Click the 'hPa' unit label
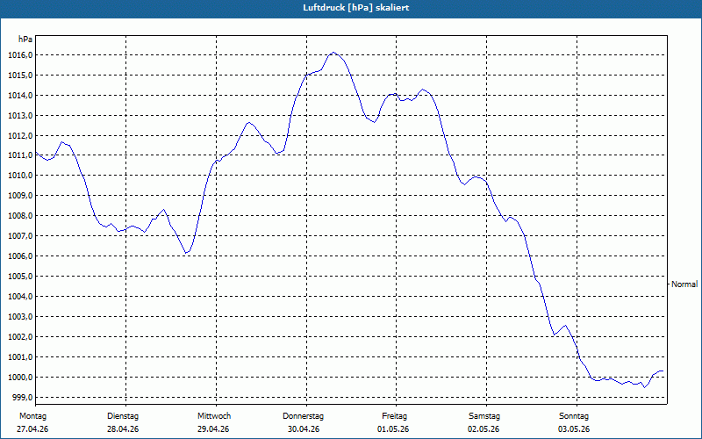The width and height of the screenshot is (702, 439). tap(25, 40)
